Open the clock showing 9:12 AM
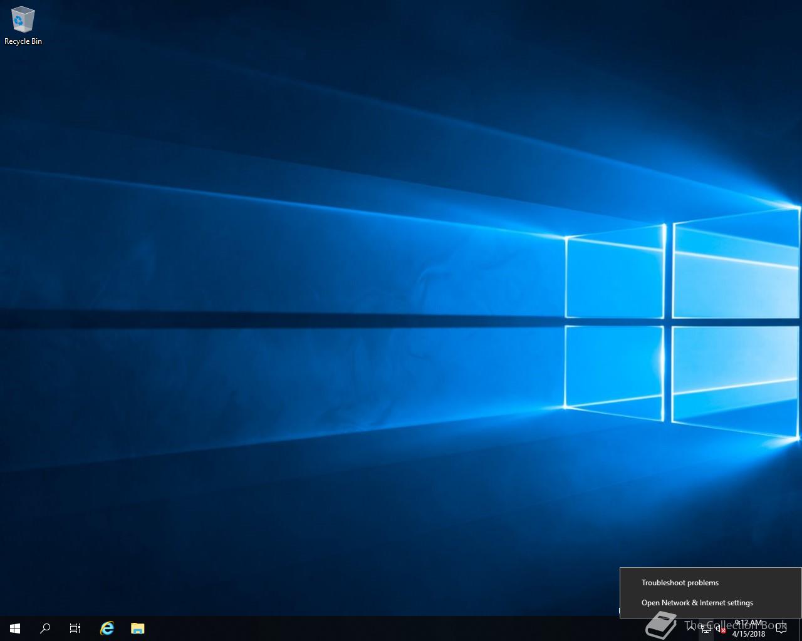802x641 pixels. [748, 628]
